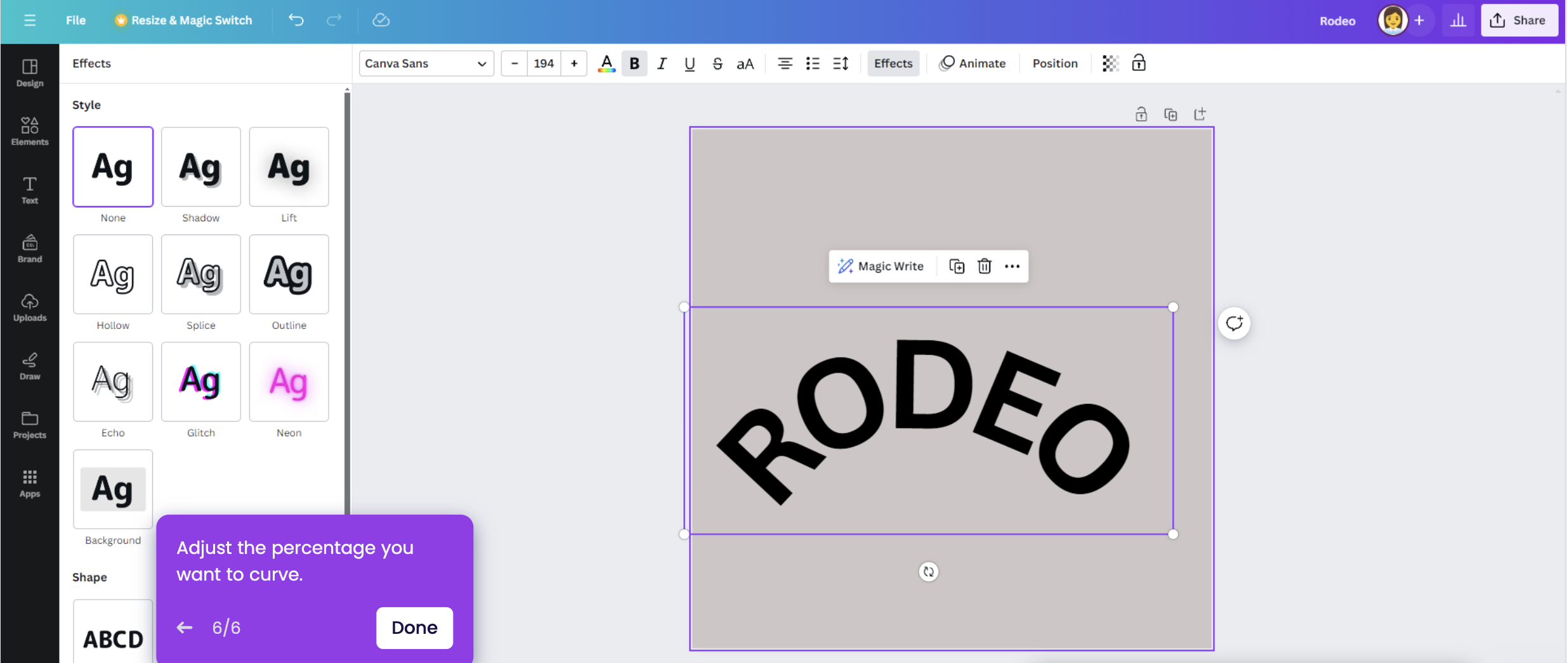Image resolution: width=1567 pixels, height=663 pixels.
Task: Toggle bold formatting
Action: [634, 63]
